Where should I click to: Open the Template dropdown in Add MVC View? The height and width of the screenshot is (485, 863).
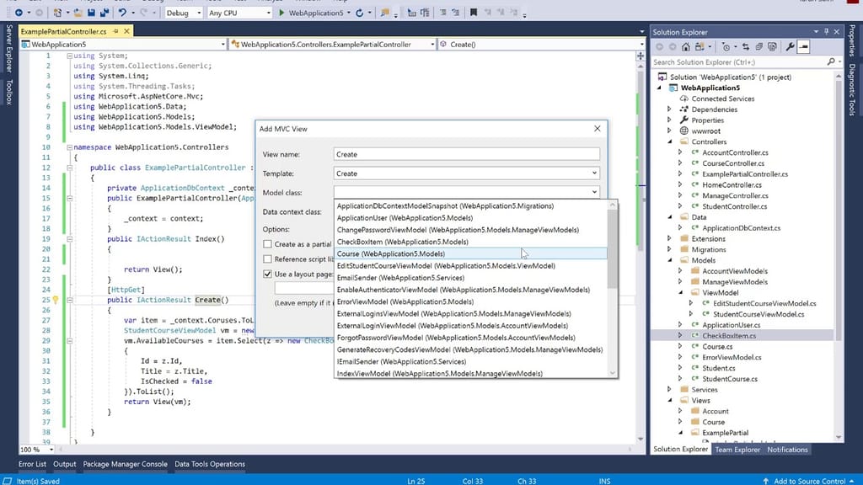click(594, 173)
